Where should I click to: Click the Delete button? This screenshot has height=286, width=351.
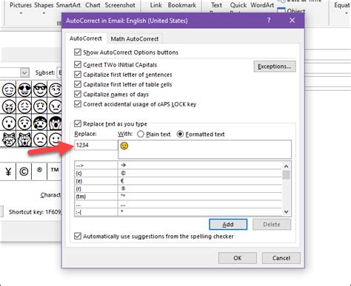tap(272, 225)
